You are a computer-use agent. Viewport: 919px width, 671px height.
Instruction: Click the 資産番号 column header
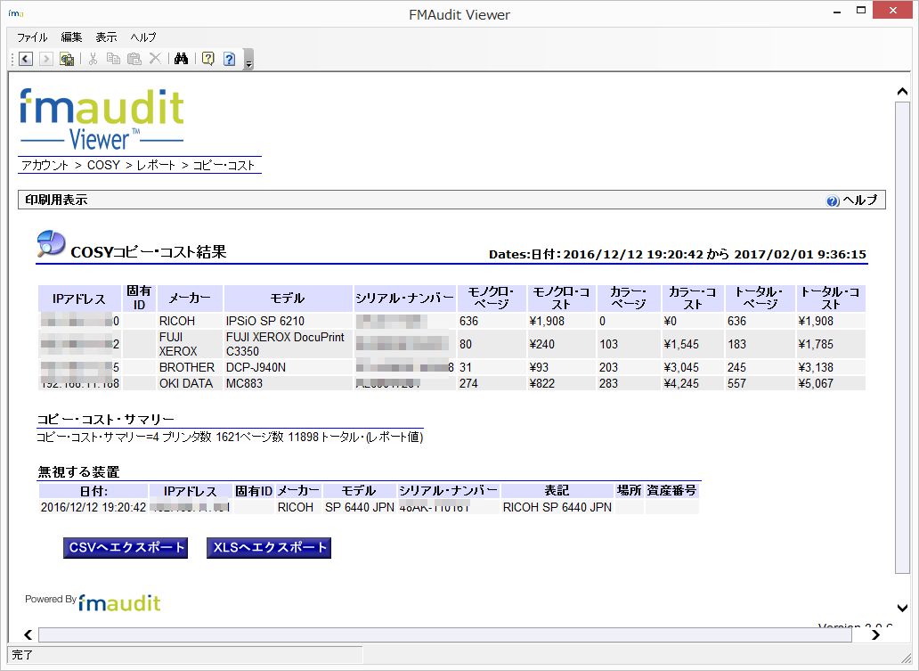[671, 490]
